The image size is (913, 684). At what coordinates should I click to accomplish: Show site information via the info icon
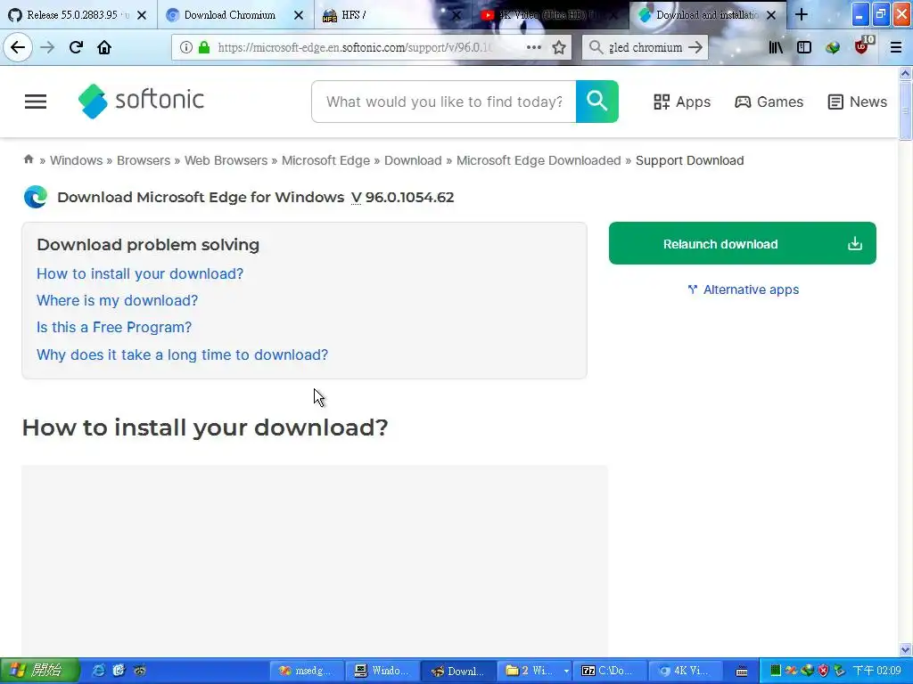coord(185,47)
